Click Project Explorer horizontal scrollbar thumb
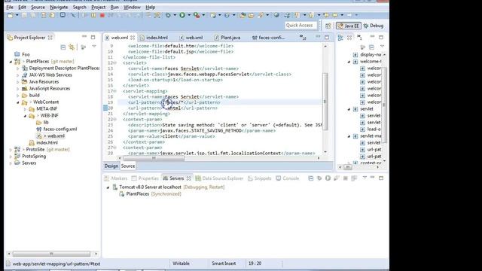The image size is (482, 271). pyautogui.click(x=51, y=254)
